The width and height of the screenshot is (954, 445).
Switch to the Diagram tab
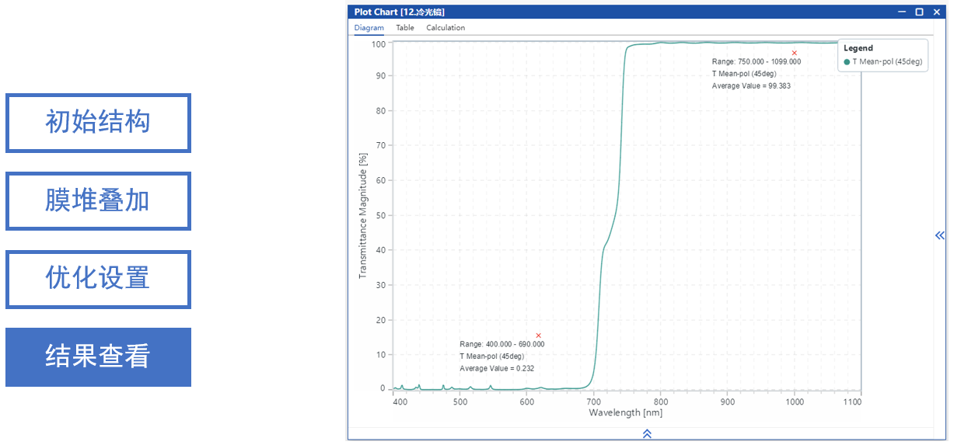[369, 28]
